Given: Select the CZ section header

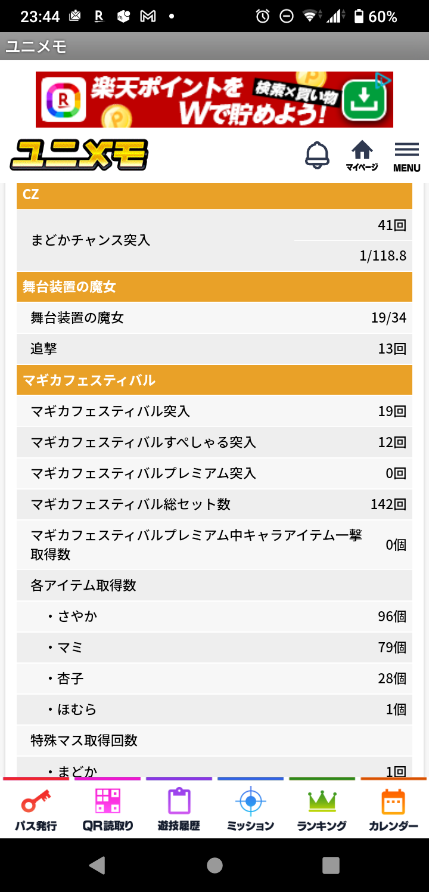Looking at the screenshot, I should (214, 194).
